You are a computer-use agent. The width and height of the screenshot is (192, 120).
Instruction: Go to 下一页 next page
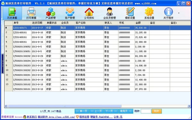click(111, 111)
